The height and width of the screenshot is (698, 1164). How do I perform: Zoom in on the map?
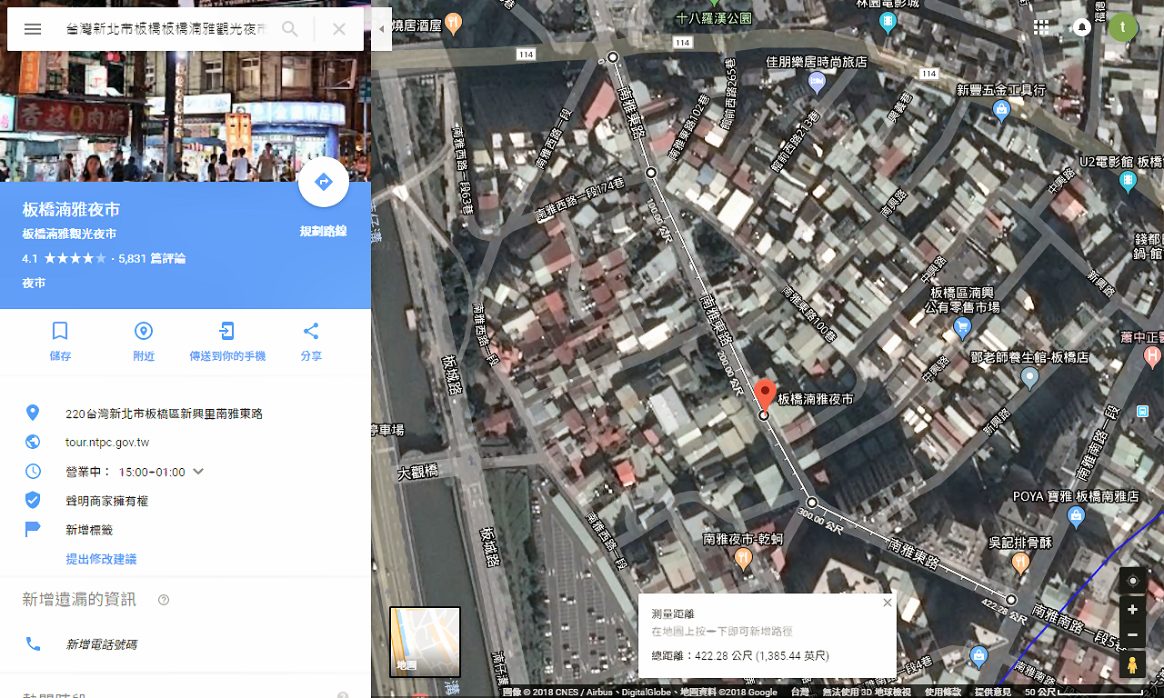point(1132,610)
